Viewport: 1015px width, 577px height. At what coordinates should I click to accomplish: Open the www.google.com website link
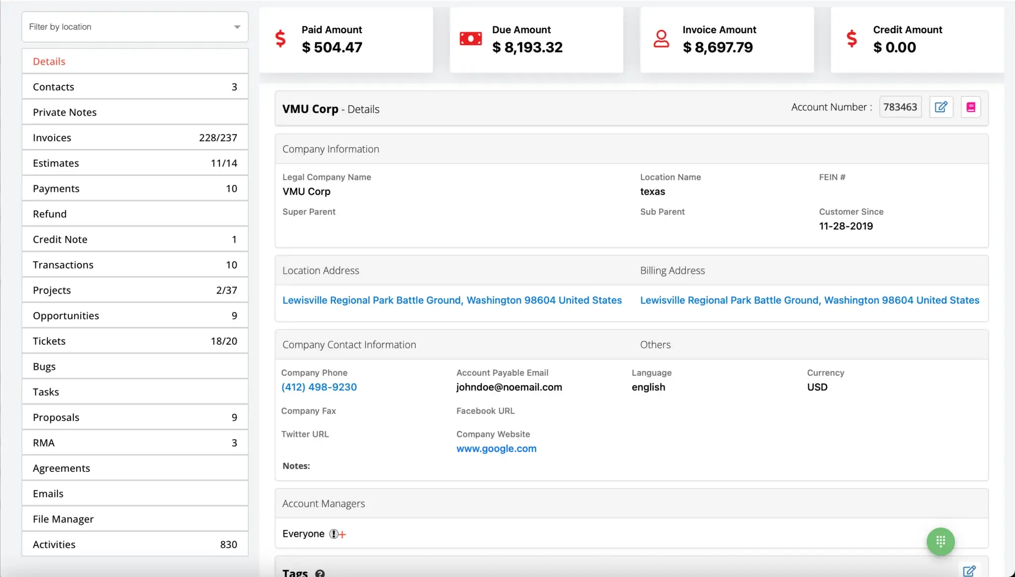[x=496, y=449]
